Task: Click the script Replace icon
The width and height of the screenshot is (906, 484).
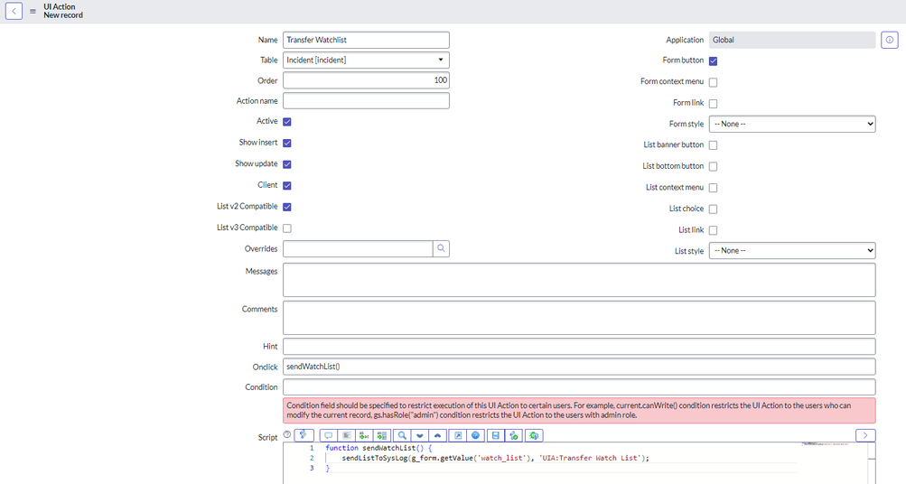Action: click(x=364, y=435)
